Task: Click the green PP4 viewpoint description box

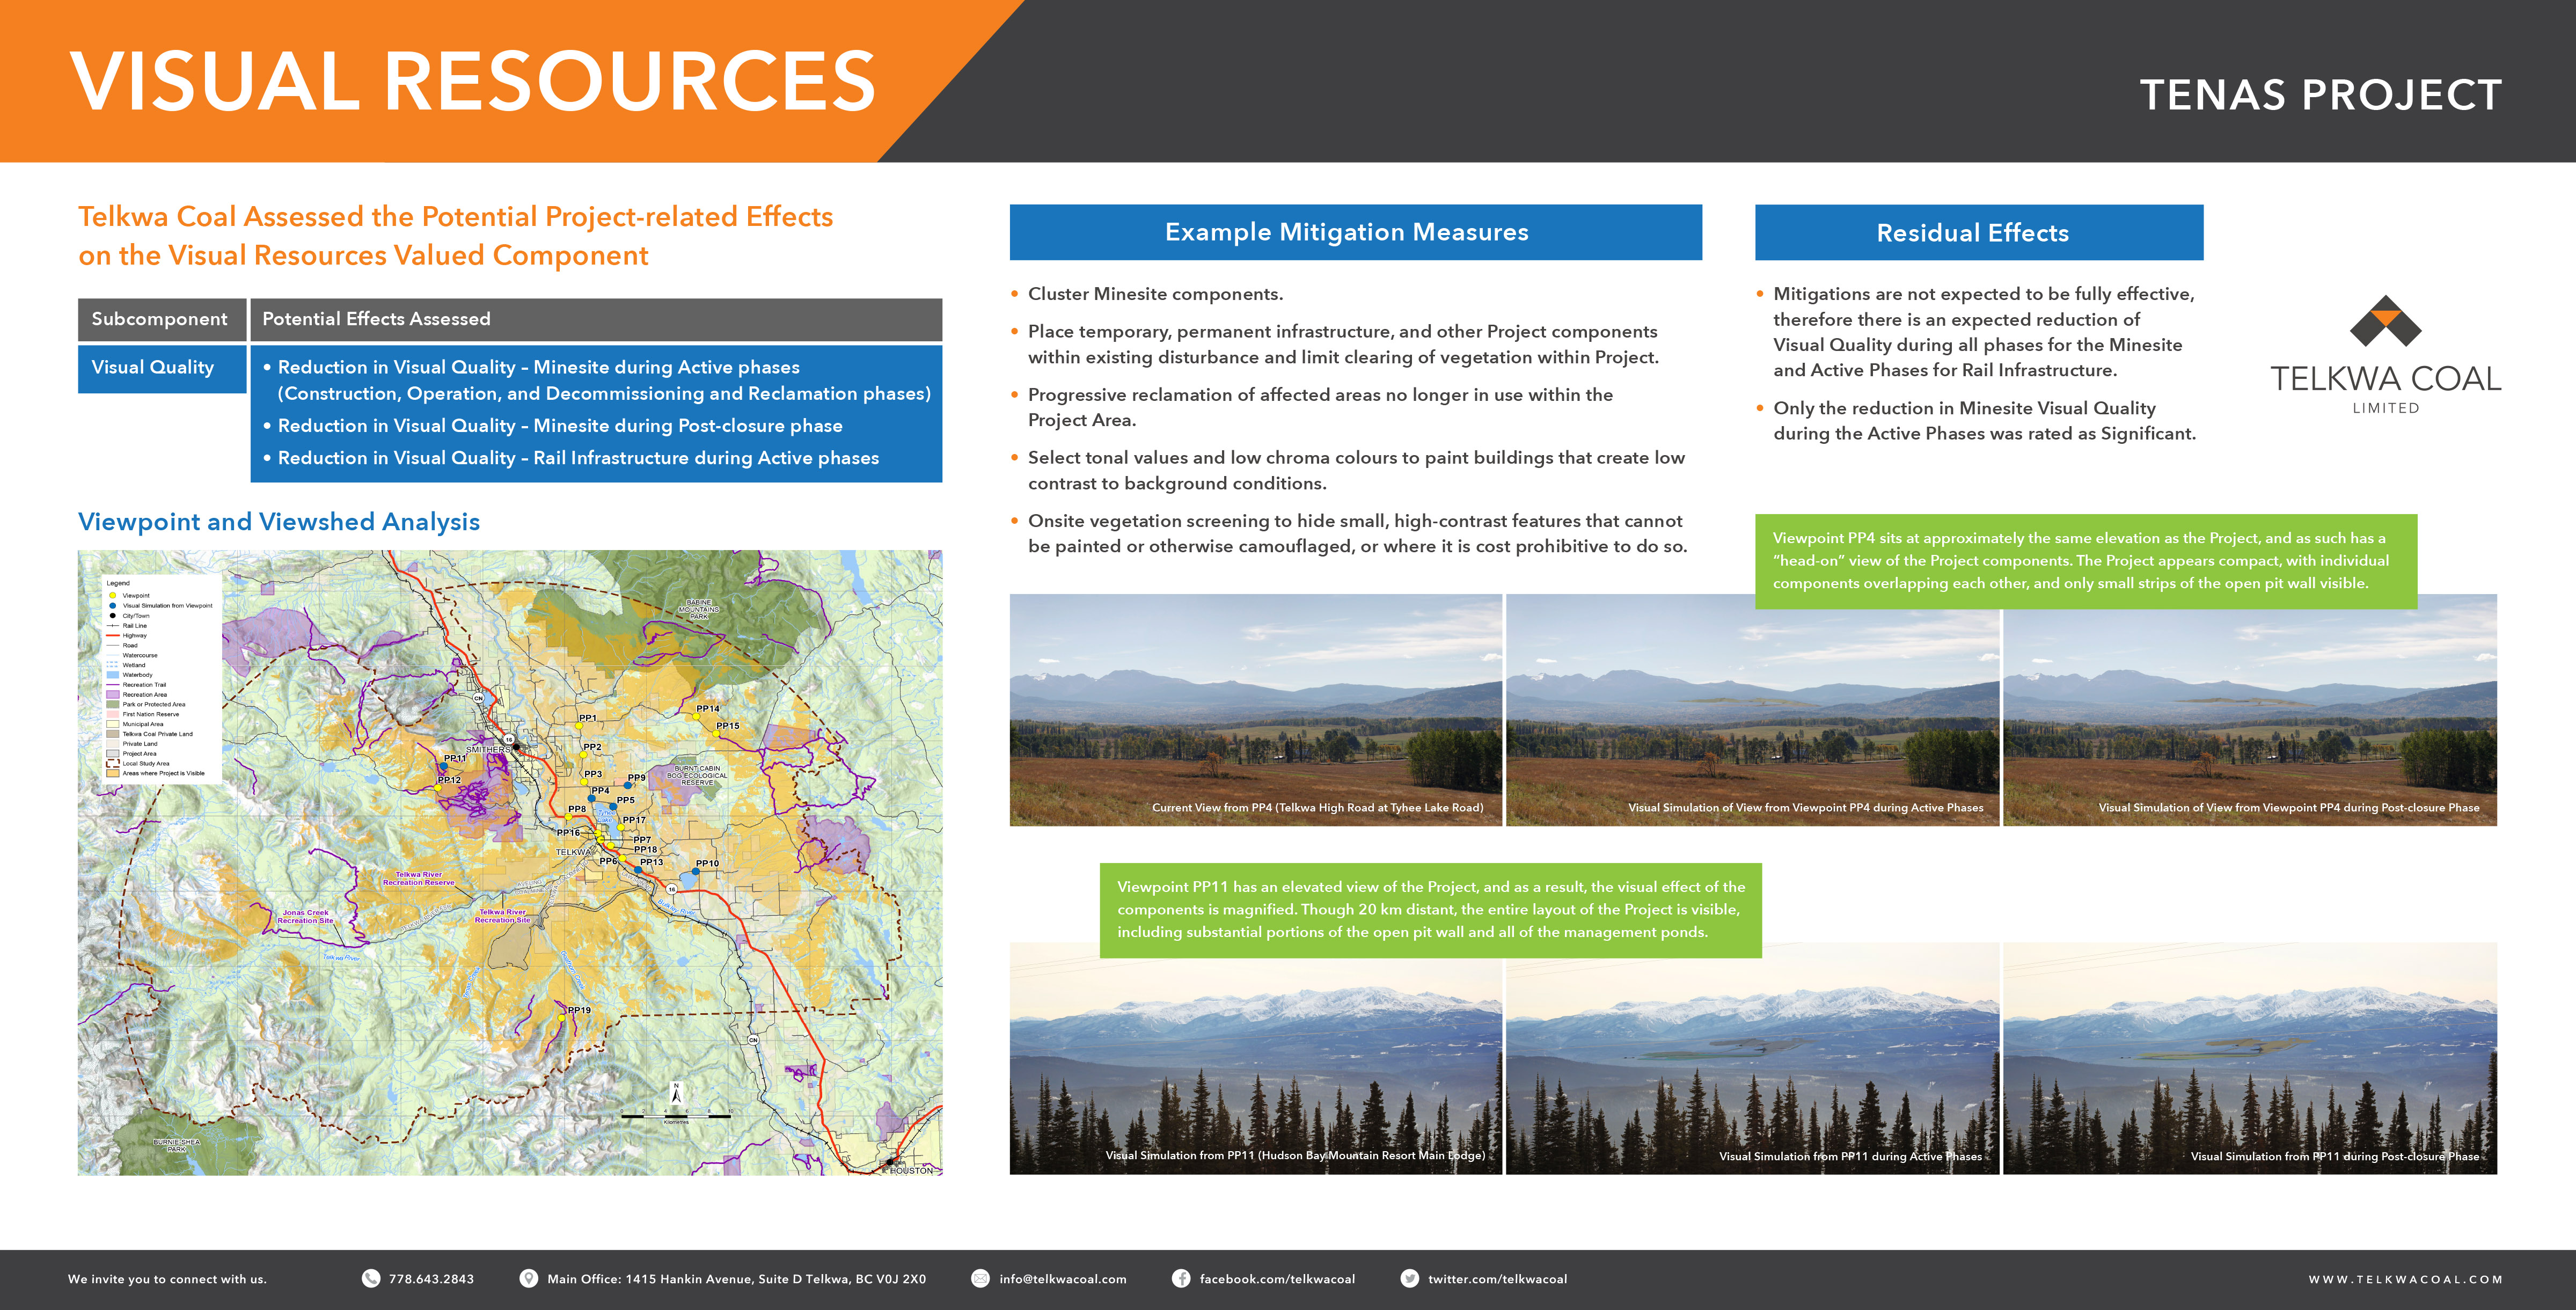Action: coord(2086,561)
